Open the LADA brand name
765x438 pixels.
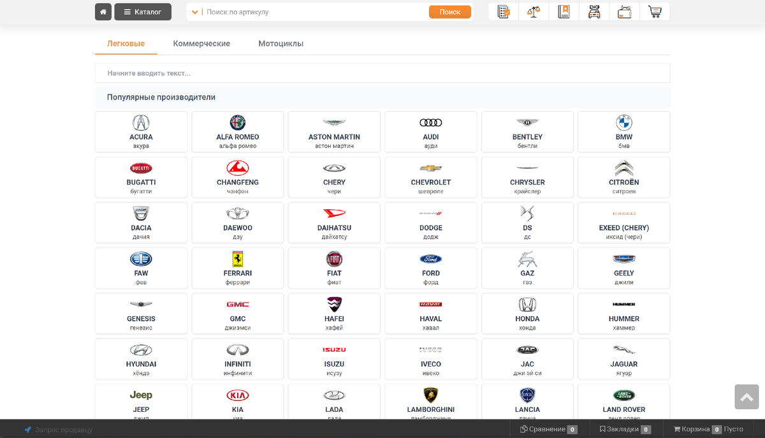pos(334,409)
